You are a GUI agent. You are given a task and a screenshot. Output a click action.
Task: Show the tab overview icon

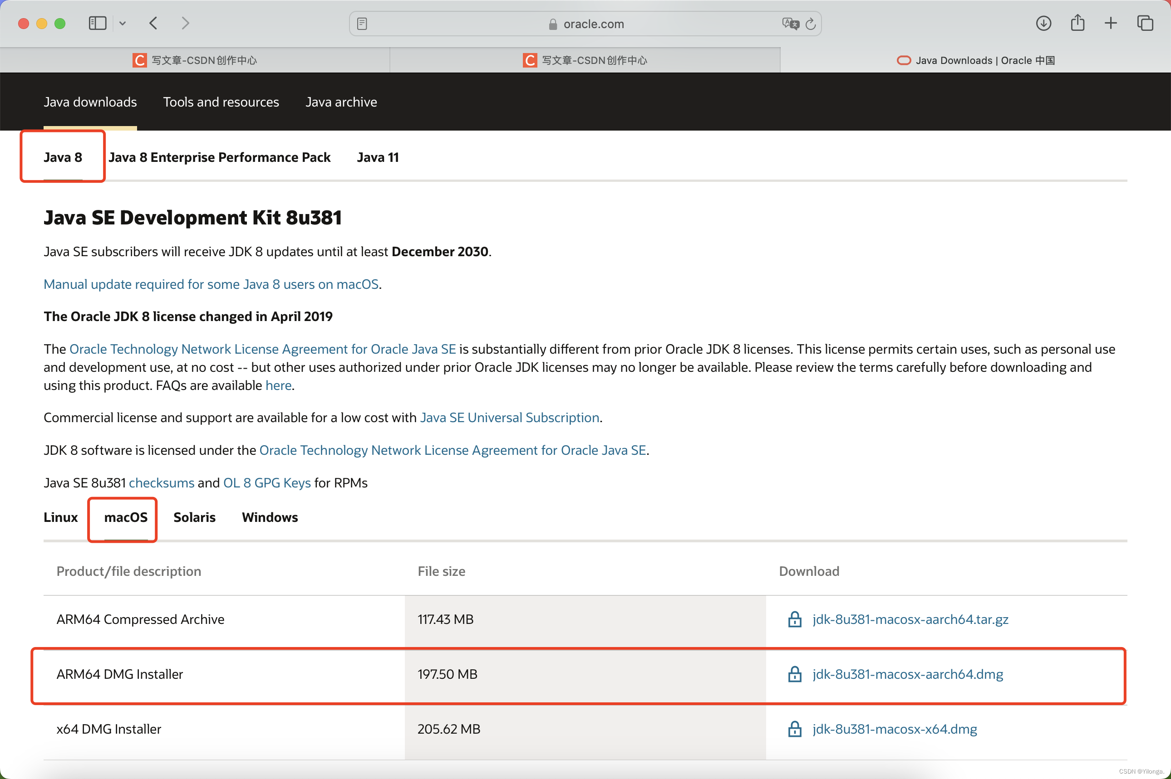click(1145, 23)
